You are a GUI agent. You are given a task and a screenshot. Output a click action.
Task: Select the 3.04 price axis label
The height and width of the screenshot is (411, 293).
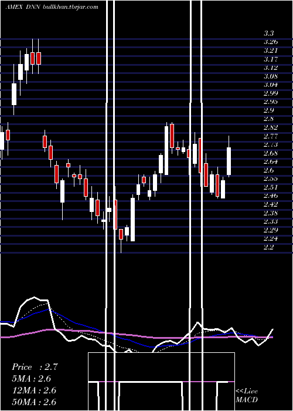[271, 85]
